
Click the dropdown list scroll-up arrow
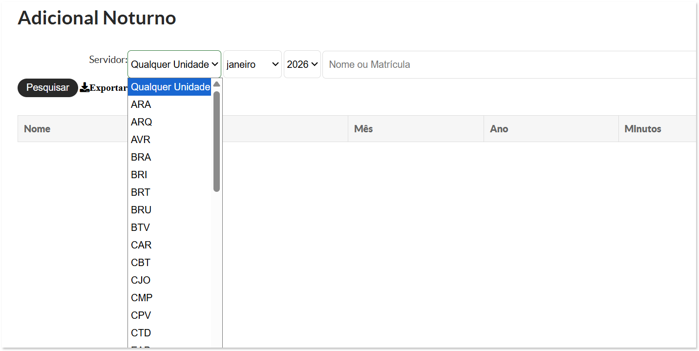[216, 84]
